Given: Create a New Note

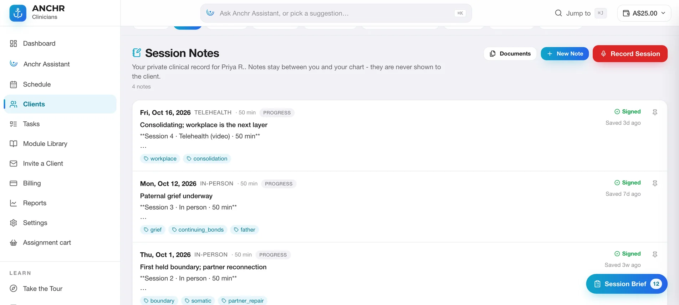Looking at the screenshot, I should tap(565, 54).
